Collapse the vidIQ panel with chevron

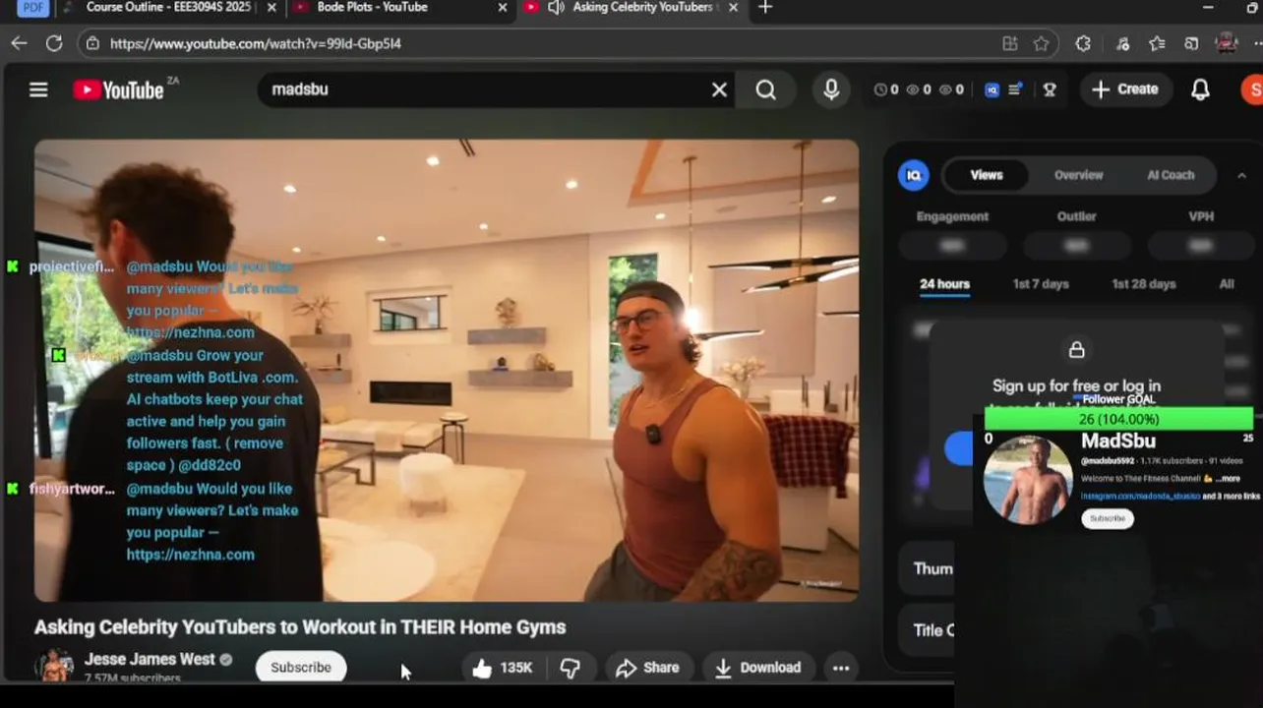click(1241, 175)
